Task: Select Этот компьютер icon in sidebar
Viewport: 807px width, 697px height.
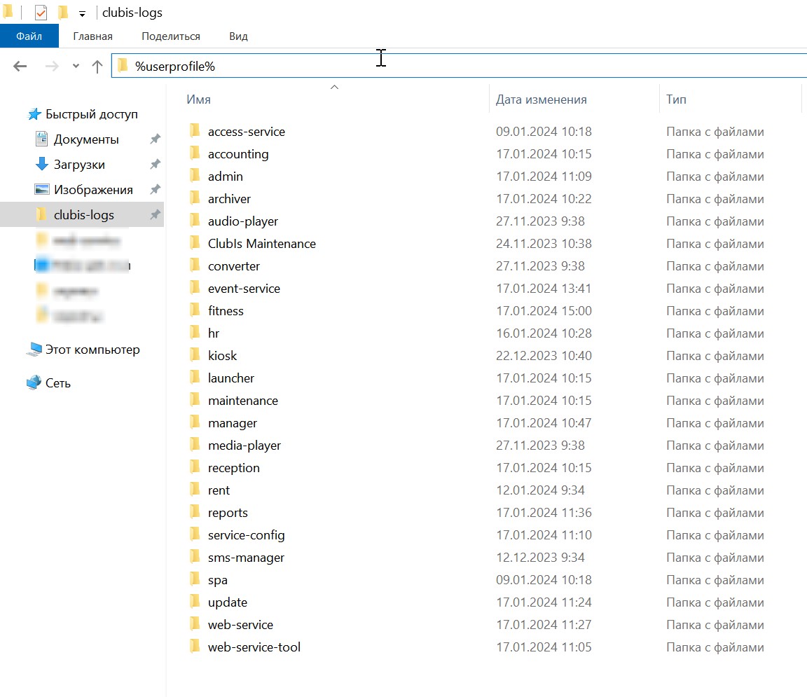Action: 34,350
